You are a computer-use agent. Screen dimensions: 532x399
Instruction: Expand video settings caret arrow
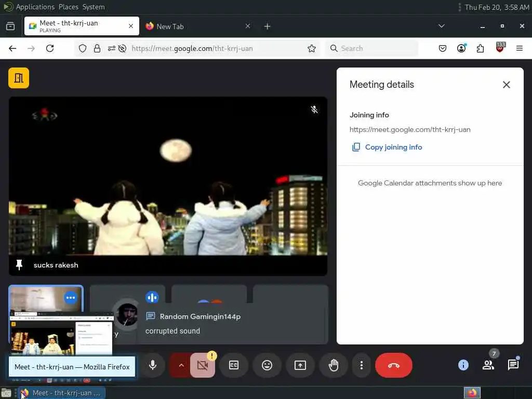(x=181, y=365)
